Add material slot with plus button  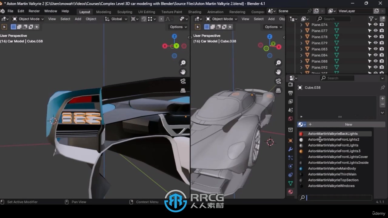coord(383,99)
